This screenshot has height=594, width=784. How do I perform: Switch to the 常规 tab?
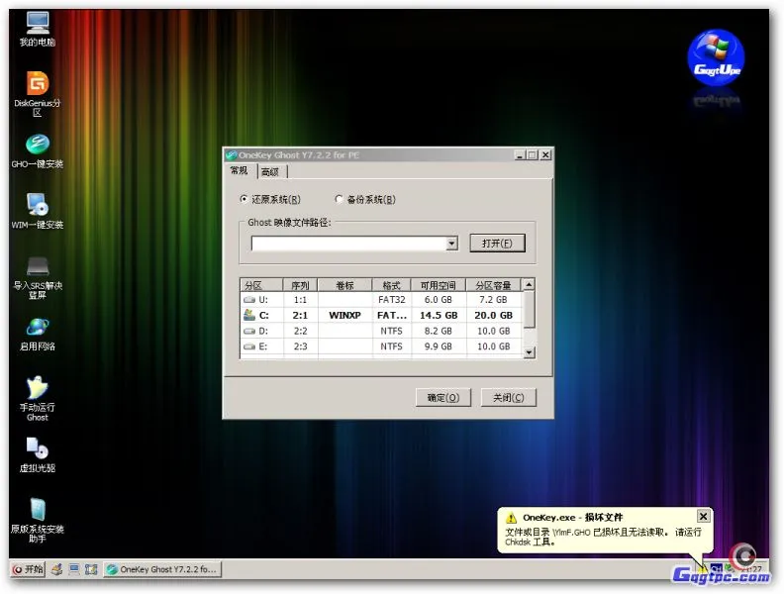[x=239, y=170]
